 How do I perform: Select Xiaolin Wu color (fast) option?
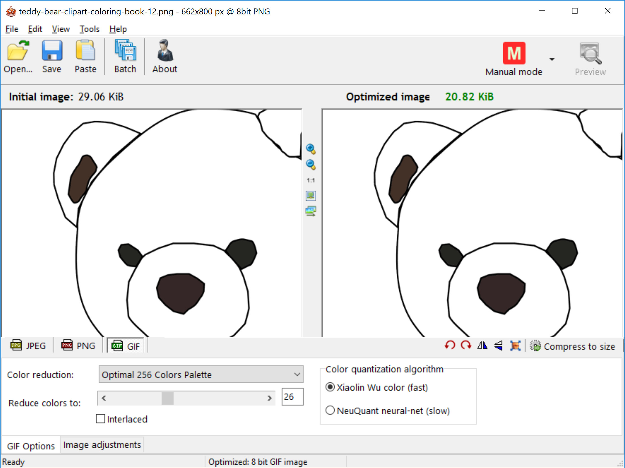coord(330,387)
